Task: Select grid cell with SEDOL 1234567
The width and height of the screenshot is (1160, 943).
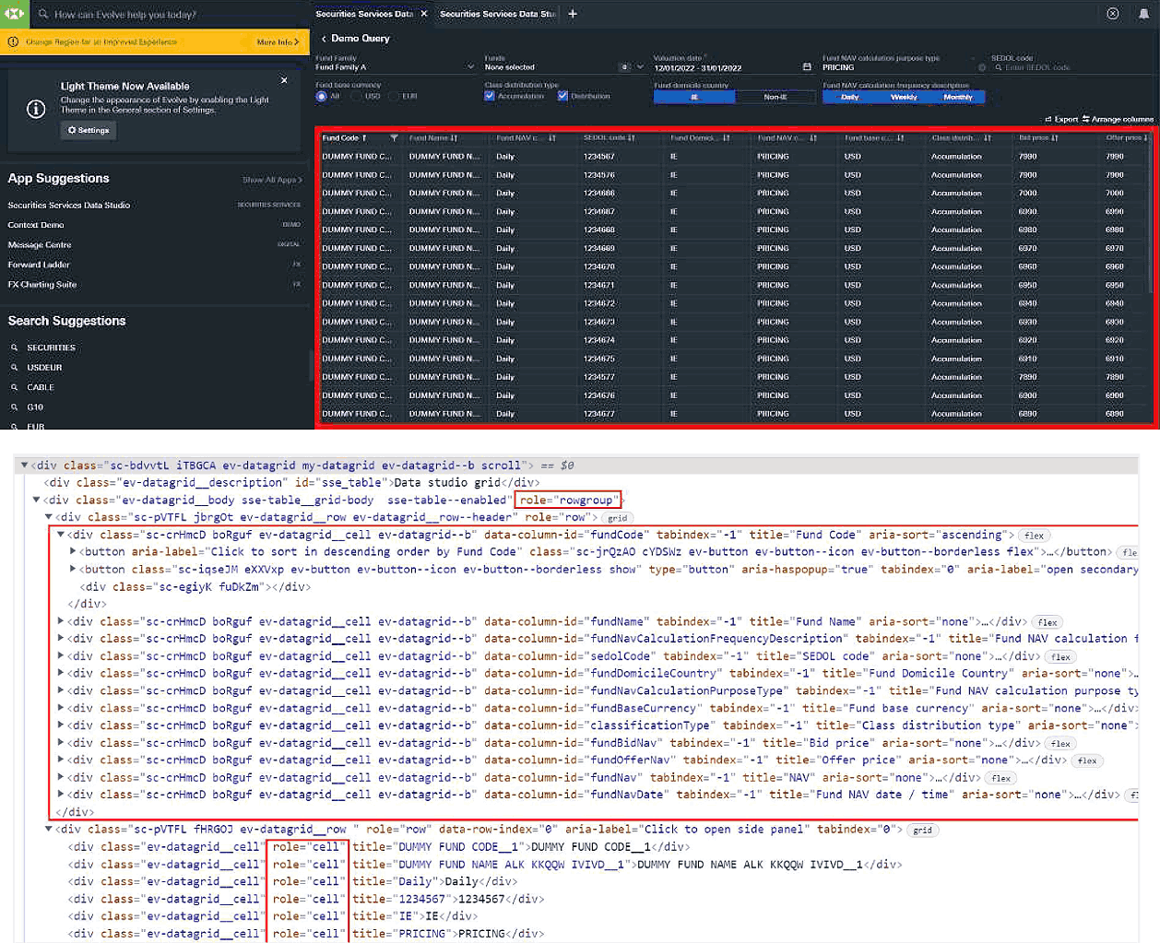Action: click(599, 157)
